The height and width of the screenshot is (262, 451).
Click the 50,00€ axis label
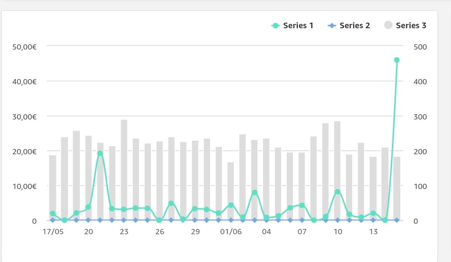(24, 47)
